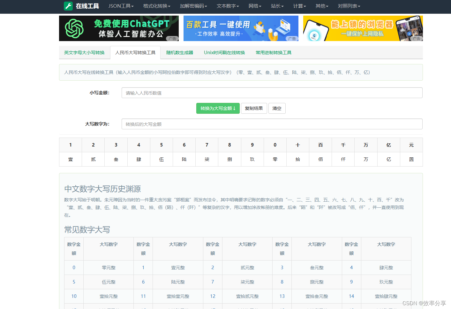Click the 肆 cell in reference table
The width and height of the screenshot is (451, 309).
click(x=139, y=159)
